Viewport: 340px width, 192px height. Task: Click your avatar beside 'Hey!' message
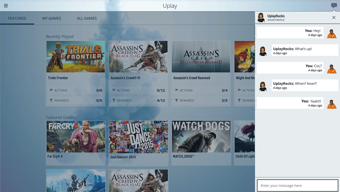[332, 33]
